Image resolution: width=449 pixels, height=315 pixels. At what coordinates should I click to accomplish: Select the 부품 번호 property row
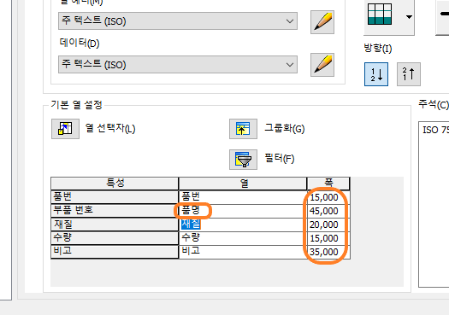pyautogui.click(x=115, y=210)
